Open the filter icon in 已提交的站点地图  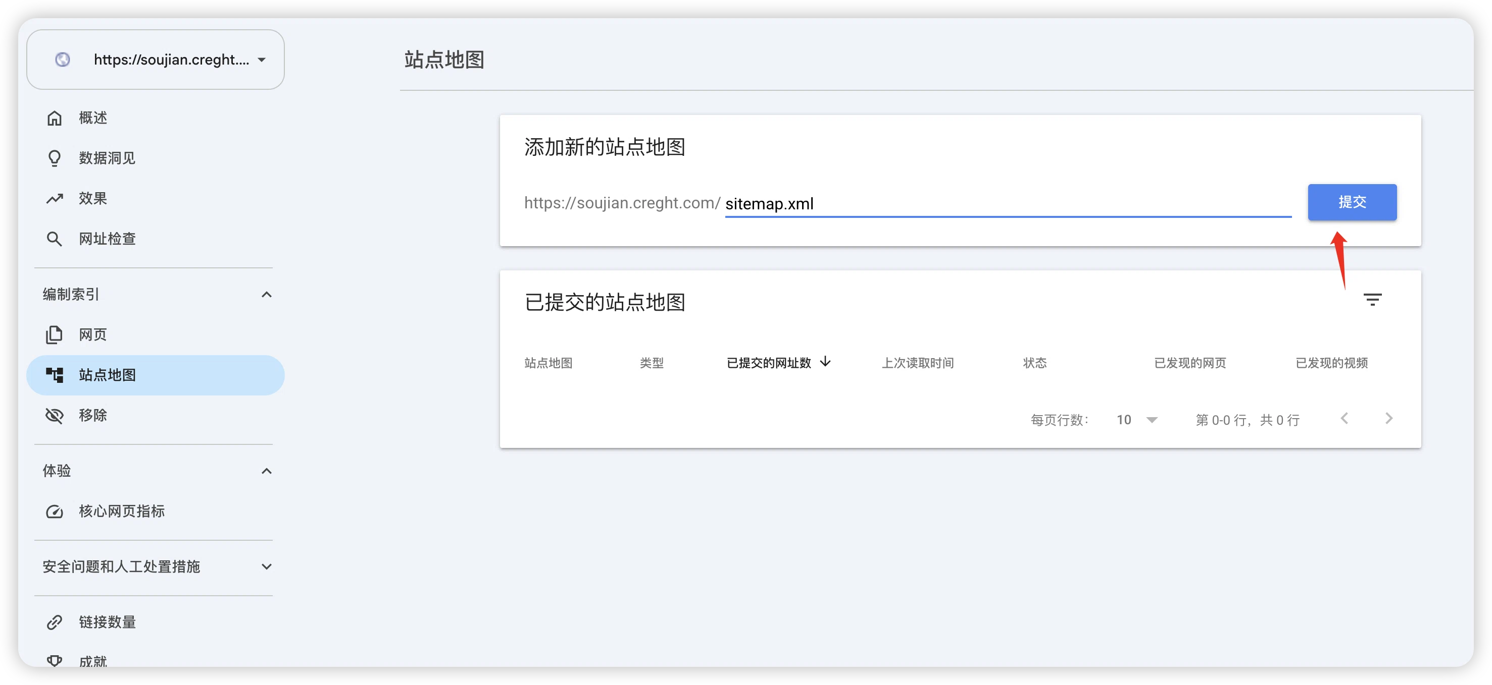tap(1372, 300)
